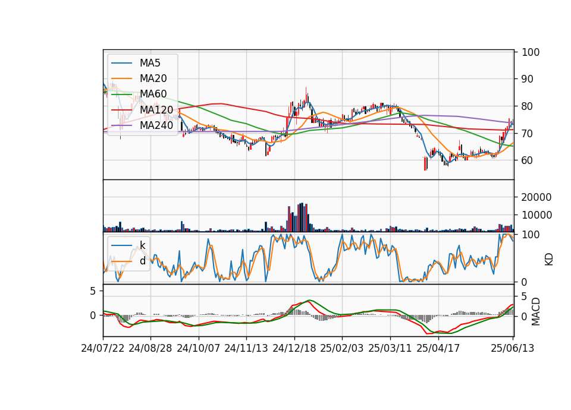This screenshot has width=571, height=410.
Task: Click the d legend label in KD panel
Action: pos(142,261)
